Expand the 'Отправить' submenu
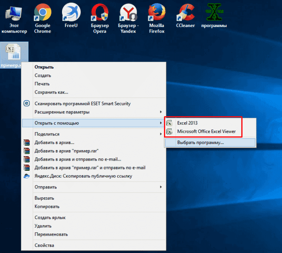 pos(46,187)
